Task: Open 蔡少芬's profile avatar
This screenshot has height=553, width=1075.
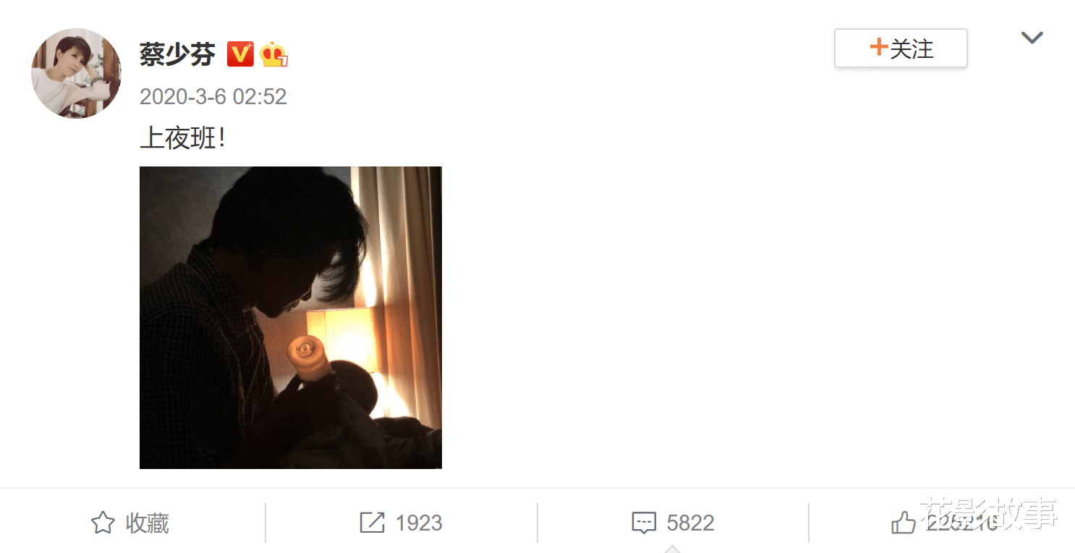Action: coord(76,74)
